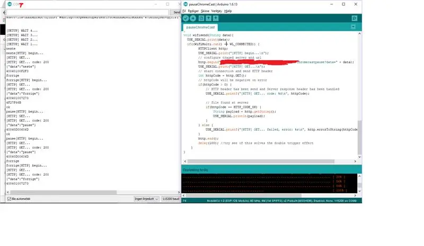The width and height of the screenshot is (424, 246).
Task: Click the code line 'http.end();'
Action: point(208,139)
